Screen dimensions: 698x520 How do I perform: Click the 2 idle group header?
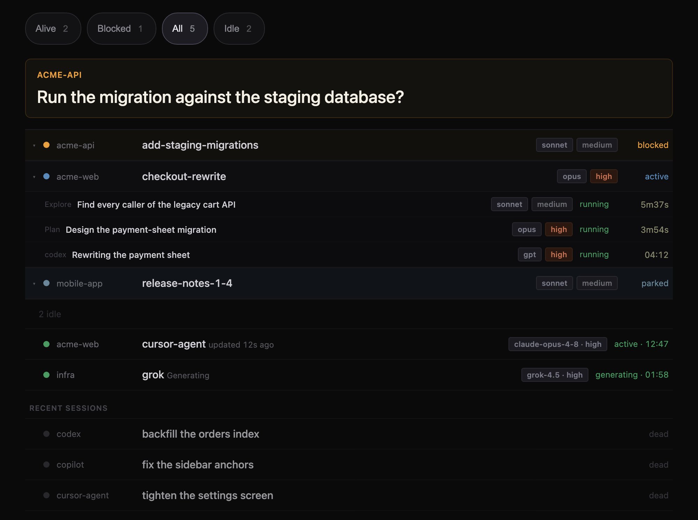point(50,314)
